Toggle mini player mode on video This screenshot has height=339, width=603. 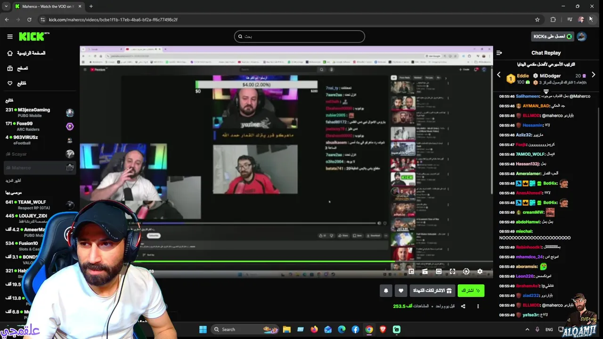tap(411, 271)
